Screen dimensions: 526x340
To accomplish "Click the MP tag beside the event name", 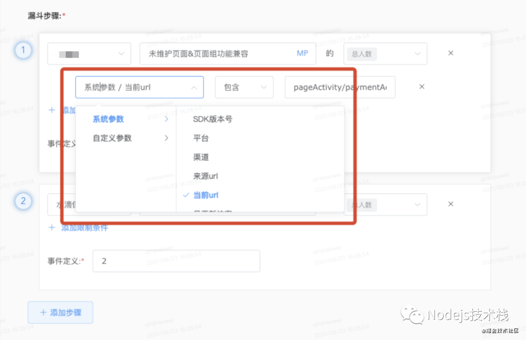I will (302, 54).
